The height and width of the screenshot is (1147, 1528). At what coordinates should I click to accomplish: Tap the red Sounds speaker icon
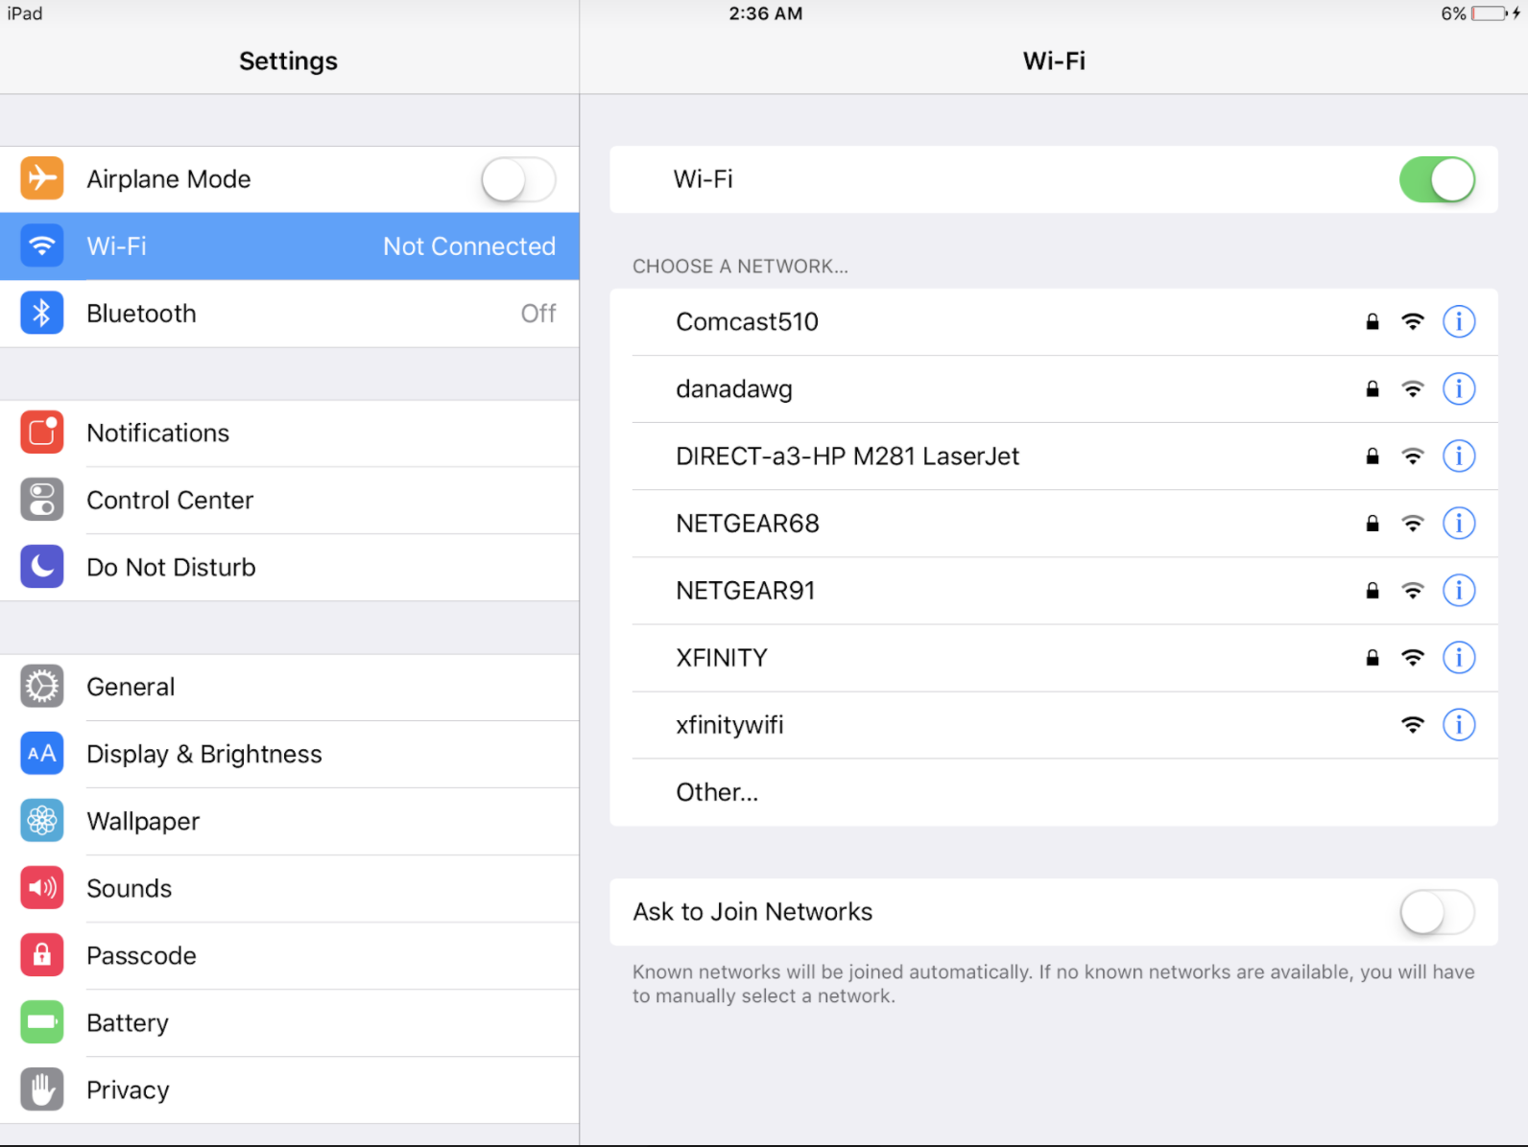[x=42, y=888]
